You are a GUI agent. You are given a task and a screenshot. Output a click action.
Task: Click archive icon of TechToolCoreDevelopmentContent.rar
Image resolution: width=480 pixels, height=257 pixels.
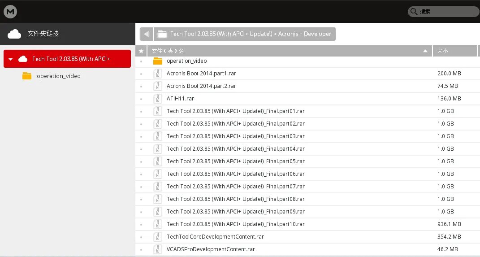[x=158, y=237]
